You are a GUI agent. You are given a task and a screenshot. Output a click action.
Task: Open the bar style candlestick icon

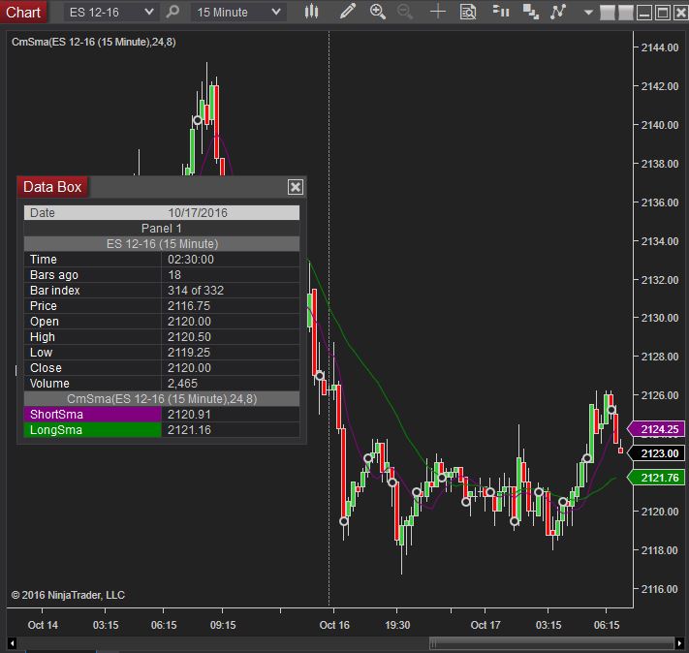point(311,12)
